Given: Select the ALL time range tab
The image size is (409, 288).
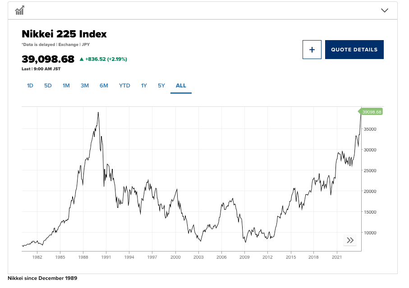Looking at the screenshot, I should click(x=181, y=86).
